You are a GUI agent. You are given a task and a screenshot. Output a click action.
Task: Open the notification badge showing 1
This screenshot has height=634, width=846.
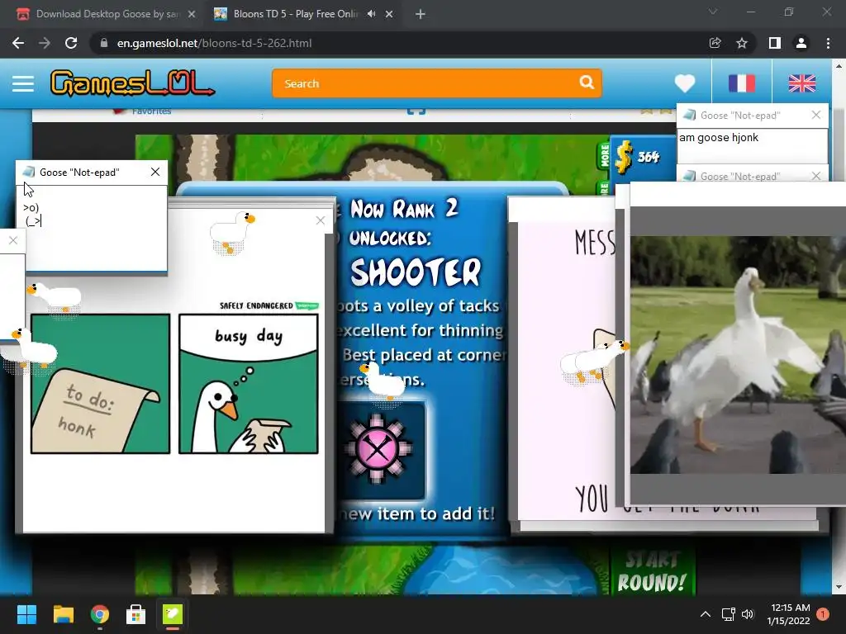point(823,614)
